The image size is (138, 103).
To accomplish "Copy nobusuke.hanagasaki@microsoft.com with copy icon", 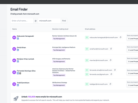I will pyautogui.click(x=120, y=37).
